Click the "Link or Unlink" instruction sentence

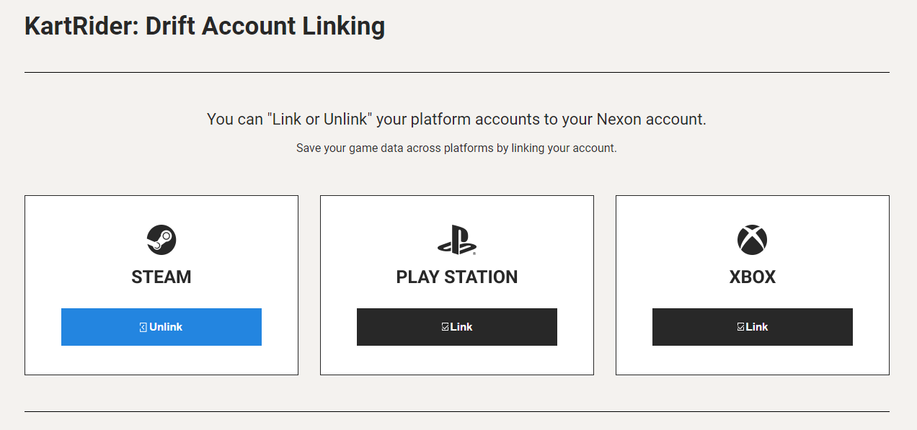456,120
